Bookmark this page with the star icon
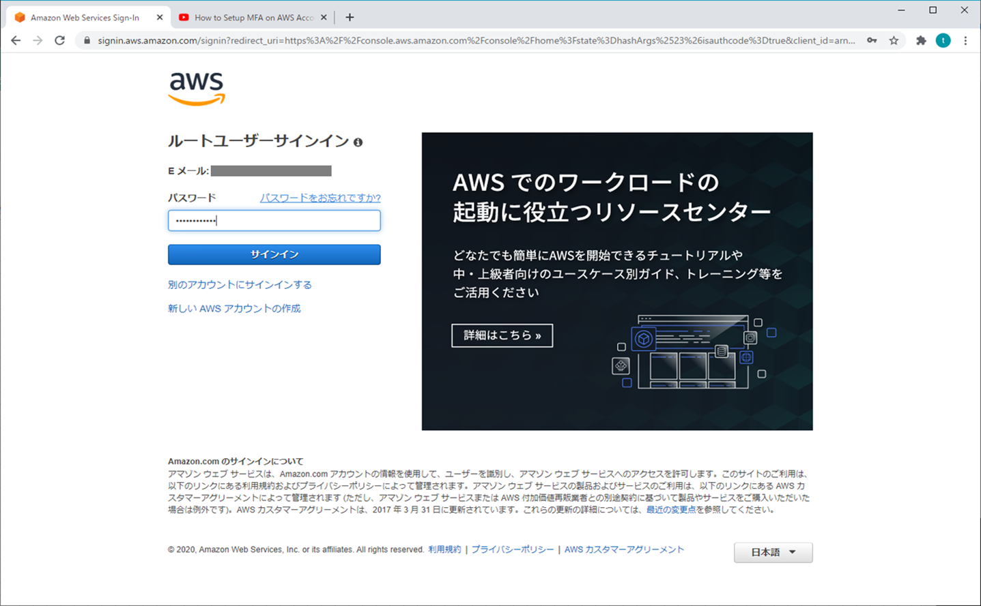981x606 pixels. tap(894, 41)
